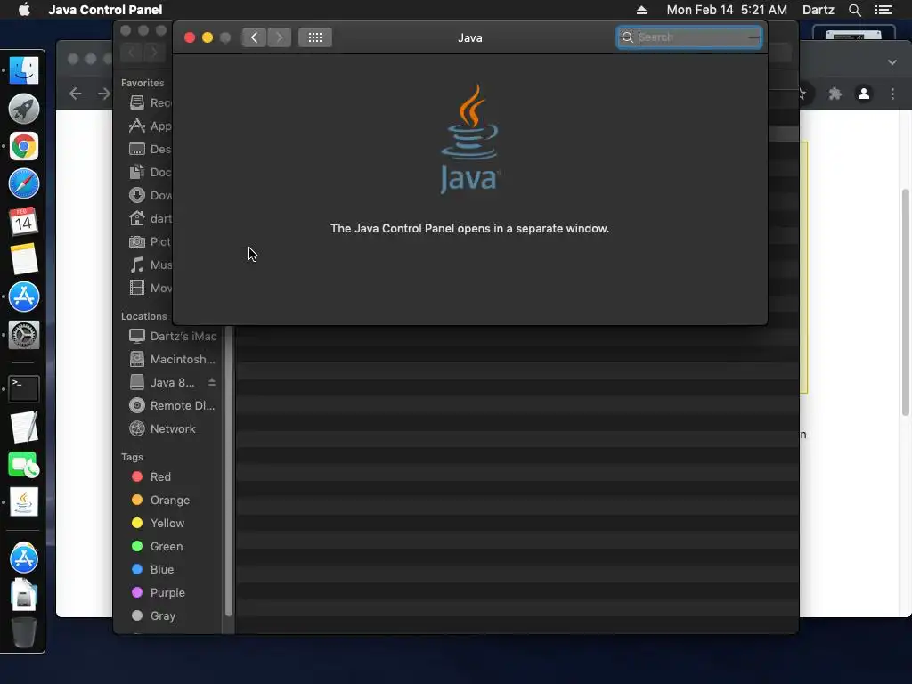The image size is (912, 684).
Task: Select Macintosh HD in Finder sidebar
Action: [x=172, y=360]
